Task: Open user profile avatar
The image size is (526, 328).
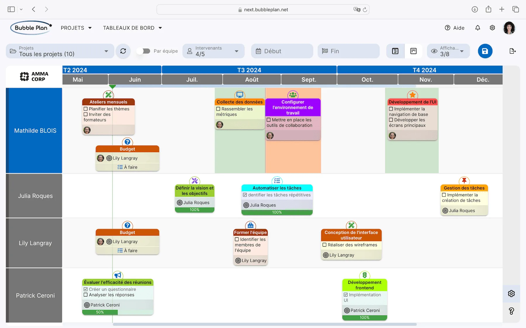Action: point(509,28)
